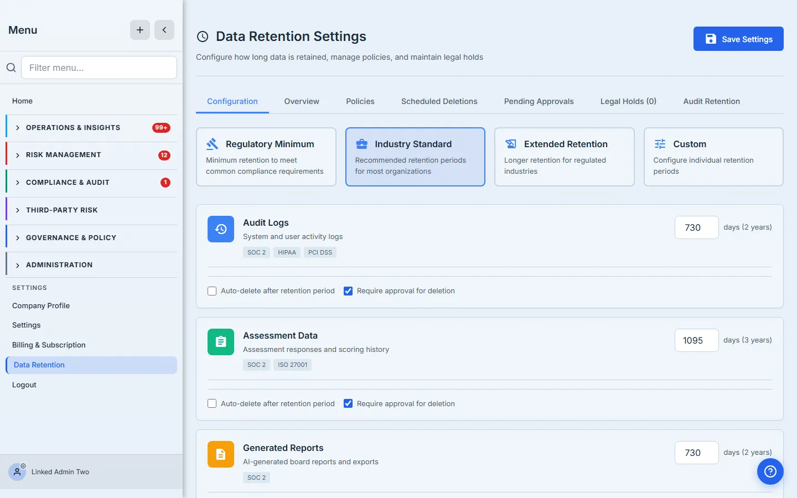Image resolution: width=797 pixels, height=498 pixels.
Task: Edit the Audit Logs retention days field
Action: pyautogui.click(x=696, y=227)
